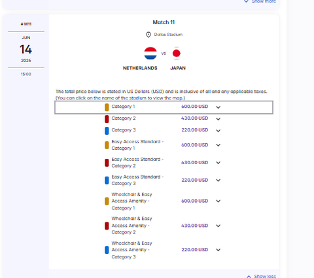This screenshot has height=278, width=314.
Task: Click blue swatch of Wheelchair Amenity Category 3
Action: point(107,250)
